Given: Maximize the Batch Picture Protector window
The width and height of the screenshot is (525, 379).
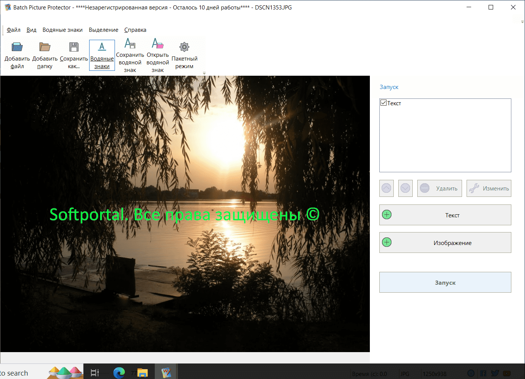Looking at the screenshot, I should (x=491, y=7).
